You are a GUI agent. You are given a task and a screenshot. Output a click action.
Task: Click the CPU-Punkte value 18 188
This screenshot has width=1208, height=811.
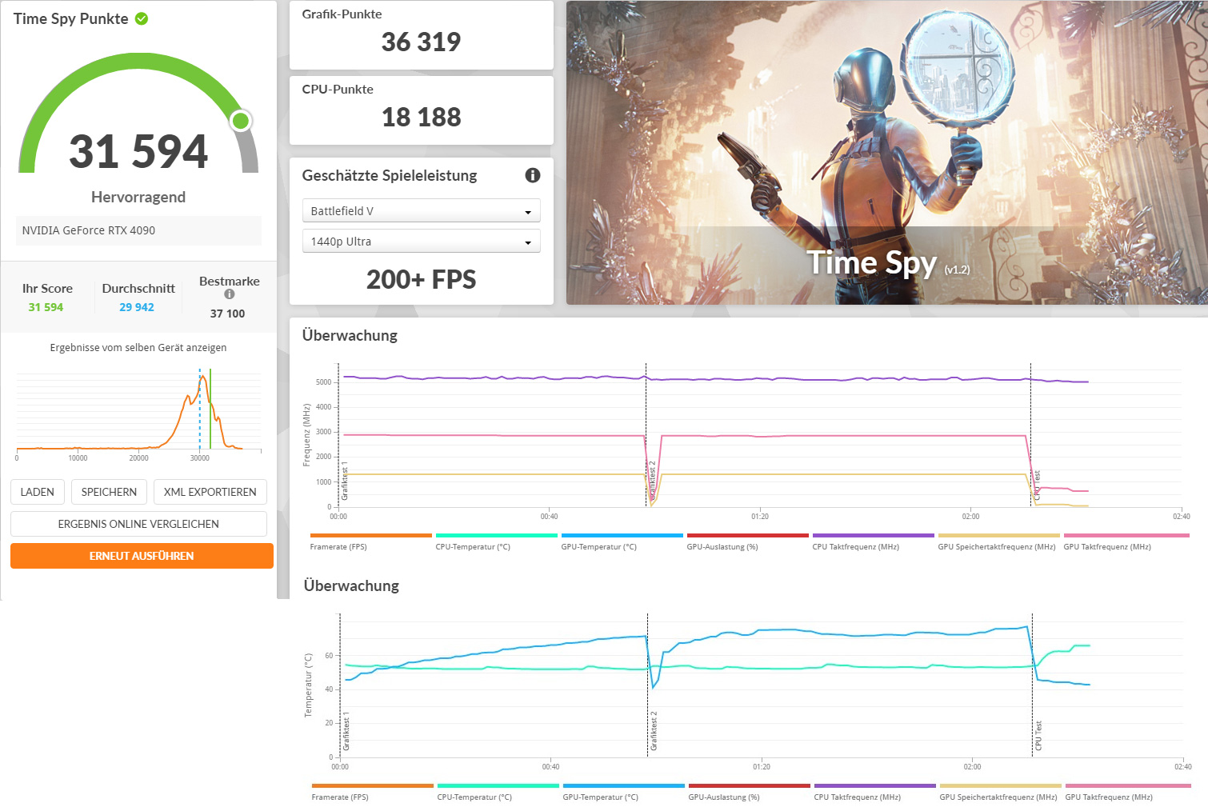coord(421,117)
